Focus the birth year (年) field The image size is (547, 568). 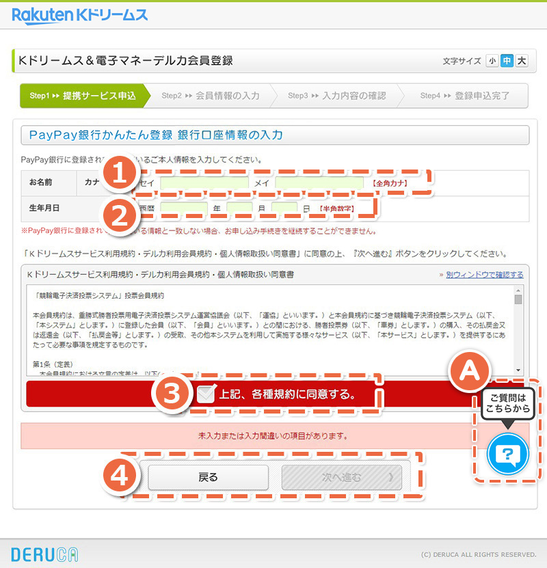tap(184, 208)
